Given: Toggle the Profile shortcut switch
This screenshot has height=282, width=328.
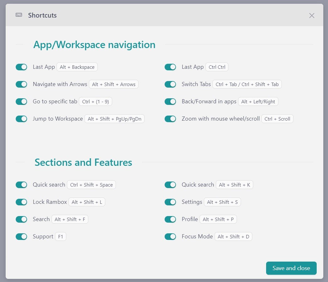Looking at the screenshot, I should tap(170, 219).
